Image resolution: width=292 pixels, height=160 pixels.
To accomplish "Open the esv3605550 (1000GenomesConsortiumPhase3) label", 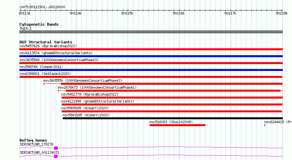I will coord(83,80).
